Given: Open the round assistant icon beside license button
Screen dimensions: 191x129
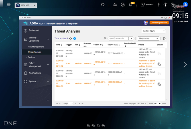Looking at the screenshot, I should pyautogui.click(x=146, y=23).
